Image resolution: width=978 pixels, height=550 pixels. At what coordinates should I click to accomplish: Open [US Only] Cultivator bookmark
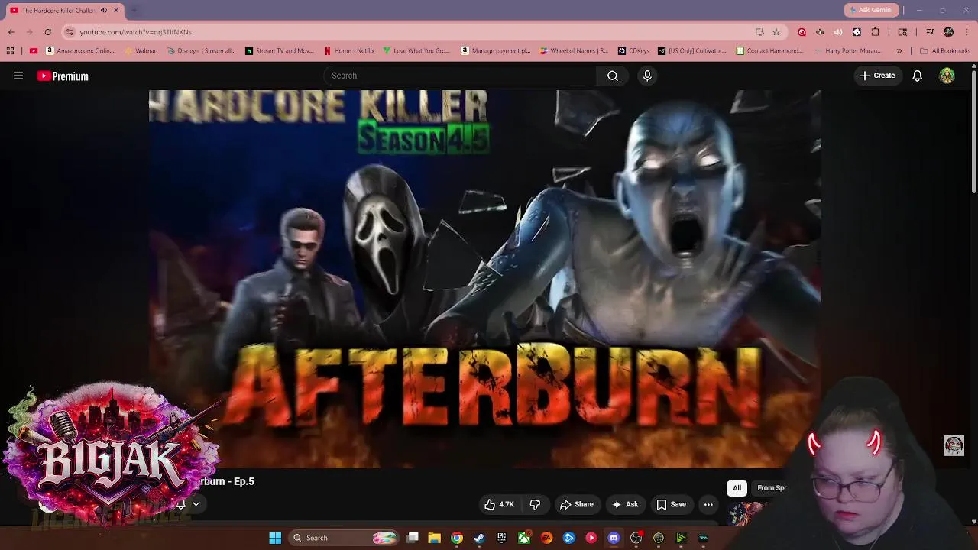(x=692, y=51)
